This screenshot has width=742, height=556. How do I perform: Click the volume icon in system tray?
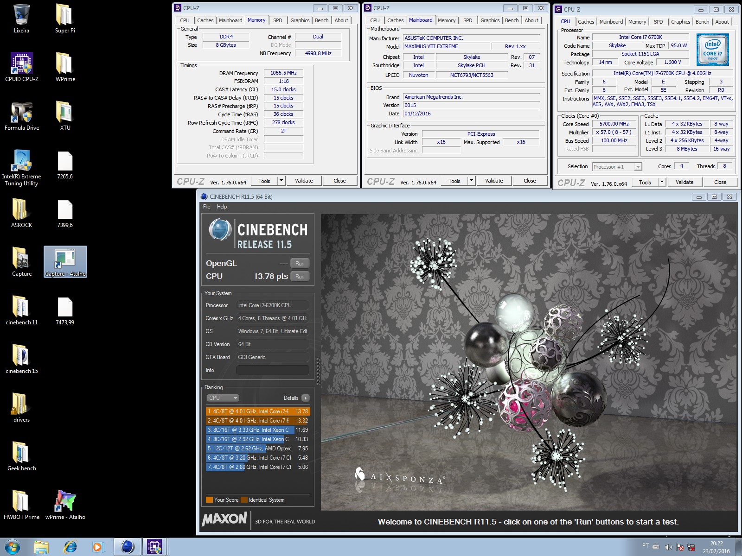[668, 547]
